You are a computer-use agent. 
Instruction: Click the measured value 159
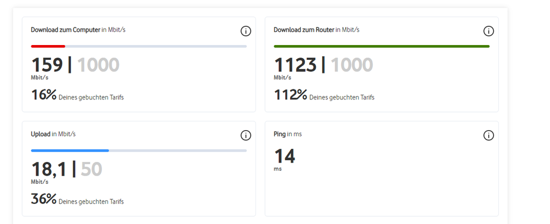point(47,65)
